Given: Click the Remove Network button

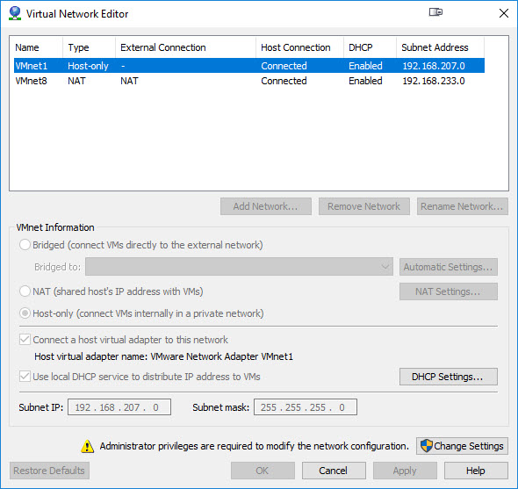Looking at the screenshot, I should coord(364,206).
